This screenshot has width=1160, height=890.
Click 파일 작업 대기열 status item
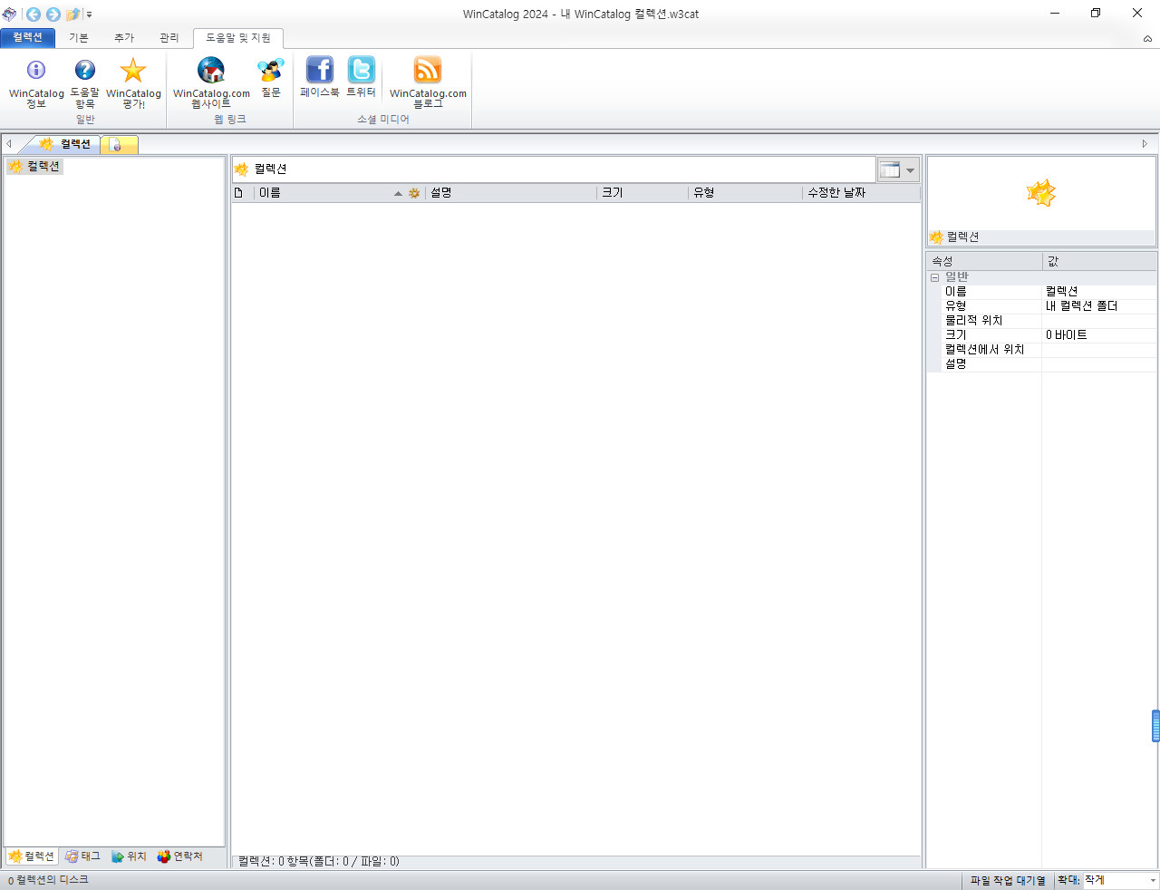[1008, 880]
